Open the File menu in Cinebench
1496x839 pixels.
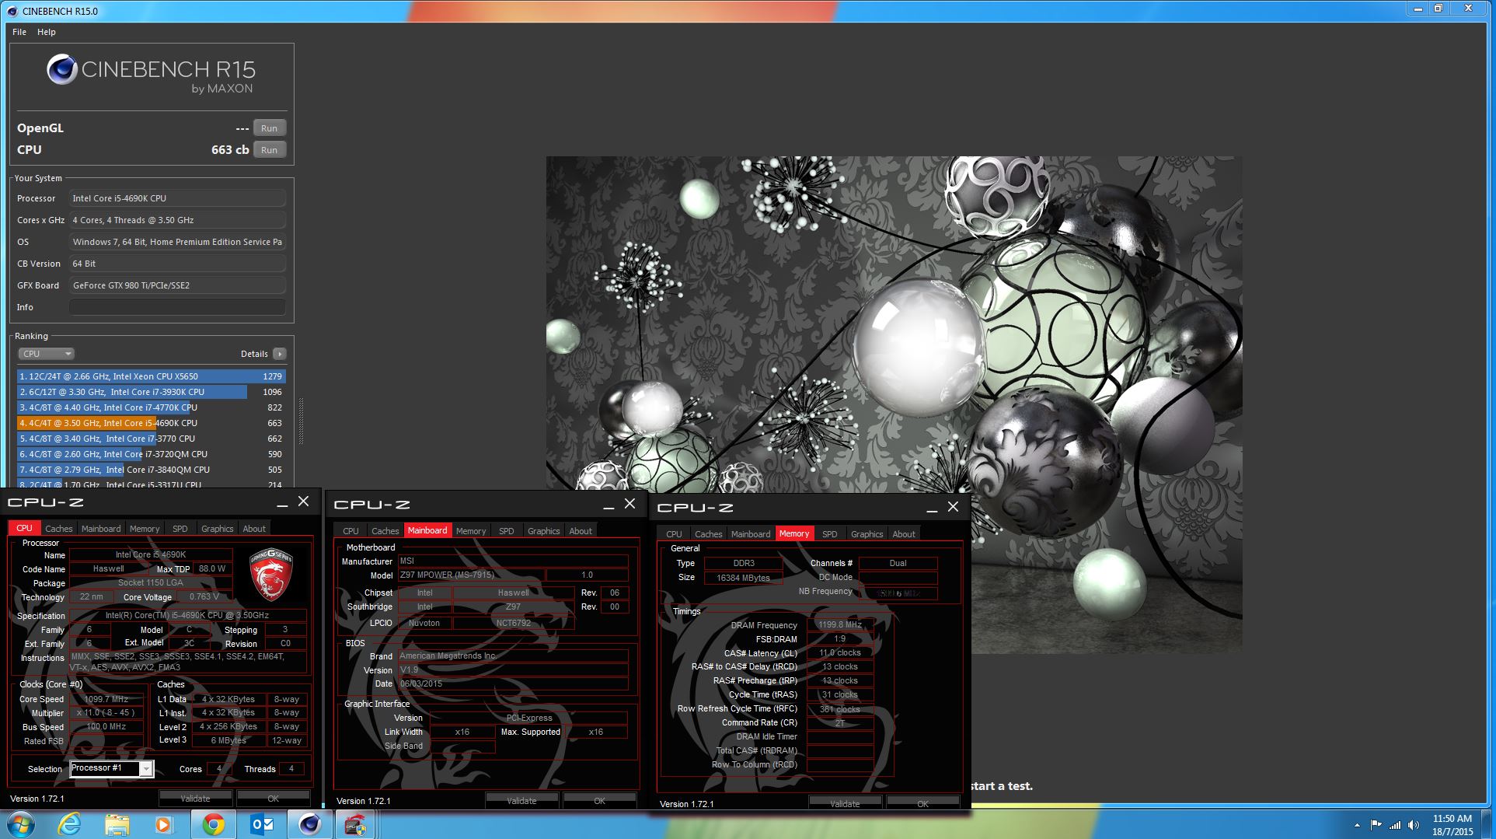tap(19, 32)
